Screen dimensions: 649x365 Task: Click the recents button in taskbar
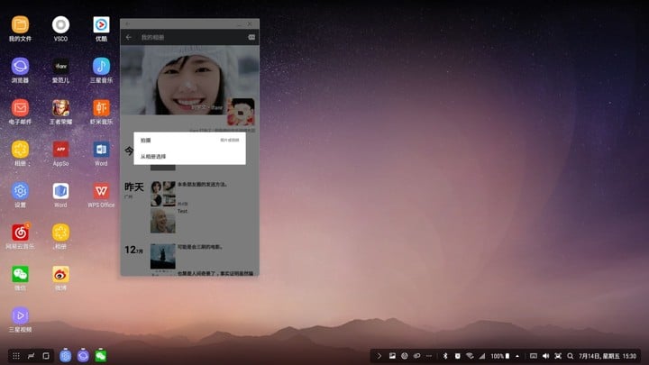31,356
